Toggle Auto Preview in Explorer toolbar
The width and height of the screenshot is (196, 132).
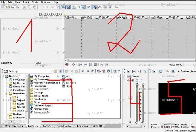[93, 71]
